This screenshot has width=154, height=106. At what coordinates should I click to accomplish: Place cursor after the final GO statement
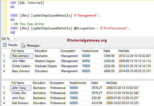14,32
